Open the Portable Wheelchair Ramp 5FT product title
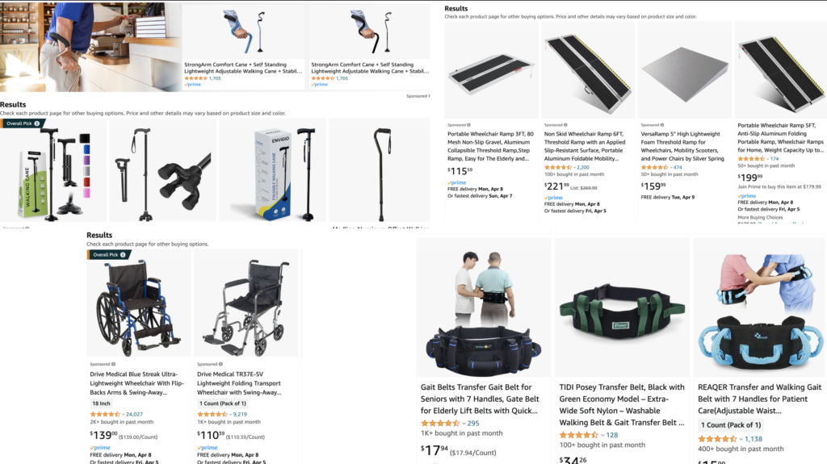 781,138
